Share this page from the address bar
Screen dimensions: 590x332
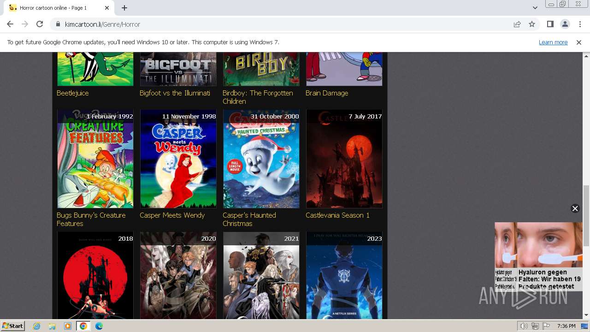(x=517, y=24)
